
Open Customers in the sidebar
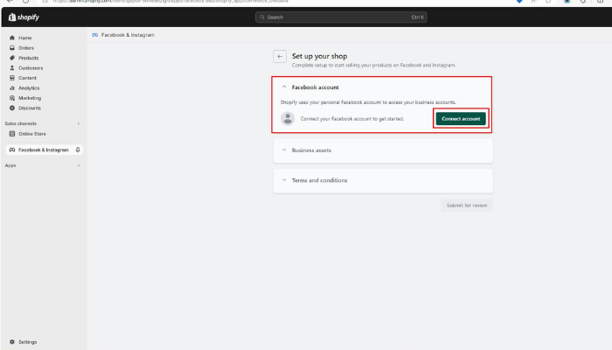[31, 68]
